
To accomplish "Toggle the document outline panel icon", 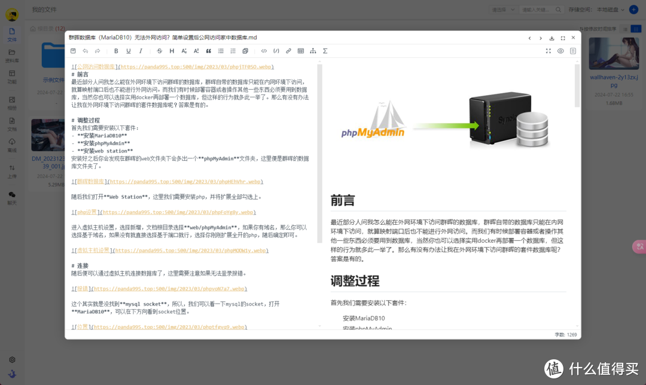I will (x=572, y=51).
